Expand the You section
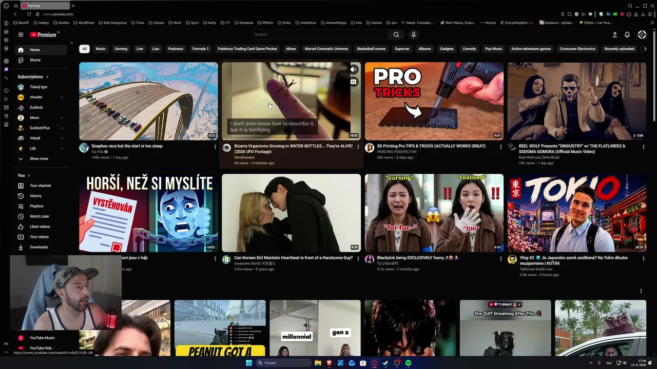Image resolution: width=657 pixels, height=369 pixels. click(24, 175)
